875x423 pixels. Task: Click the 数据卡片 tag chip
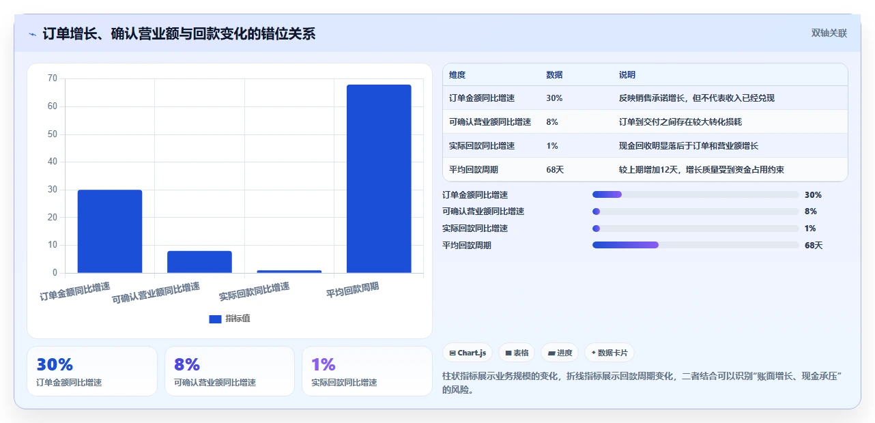point(609,353)
